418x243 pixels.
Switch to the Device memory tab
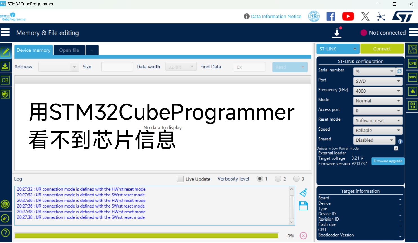click(x=34, y=50)
